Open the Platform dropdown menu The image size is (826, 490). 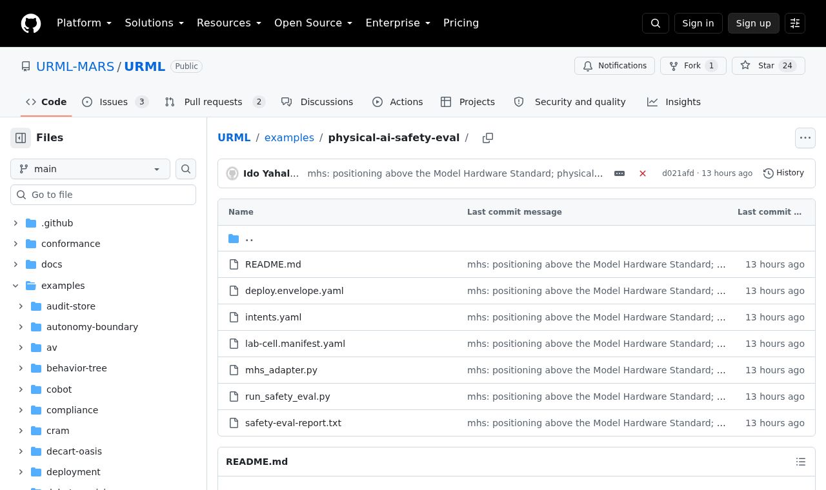point(85,23)
